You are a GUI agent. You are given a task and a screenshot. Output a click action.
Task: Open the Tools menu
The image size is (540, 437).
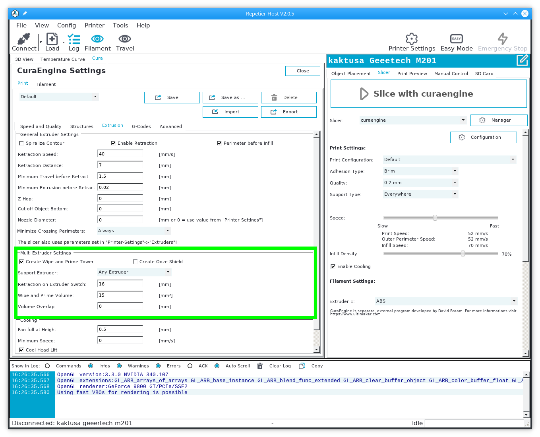pos(120,25)
